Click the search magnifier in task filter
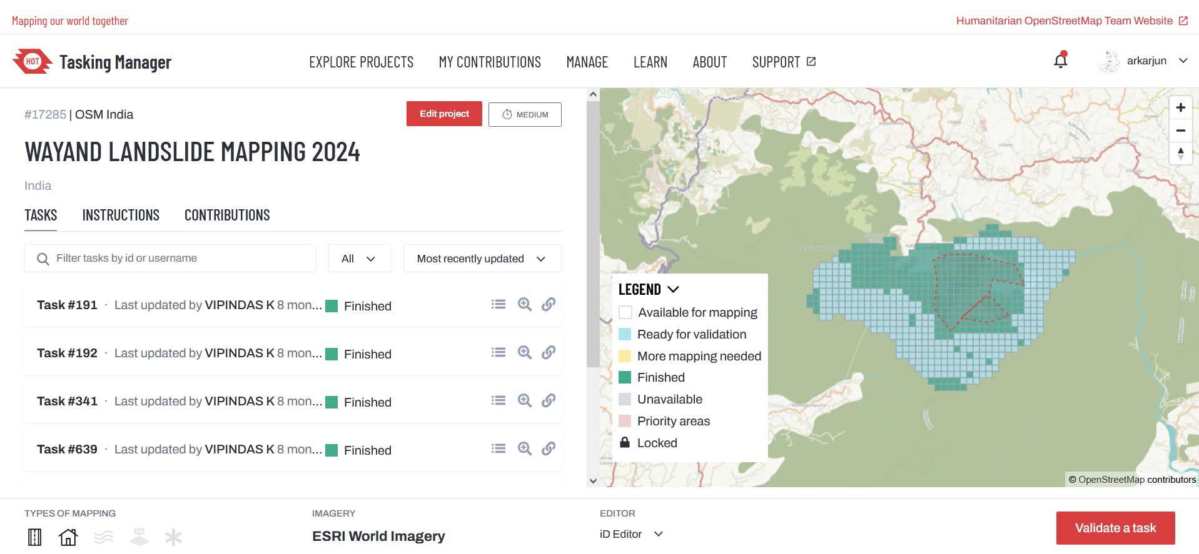This screenshot has width=1199, height=554. [x=43, y=259]
